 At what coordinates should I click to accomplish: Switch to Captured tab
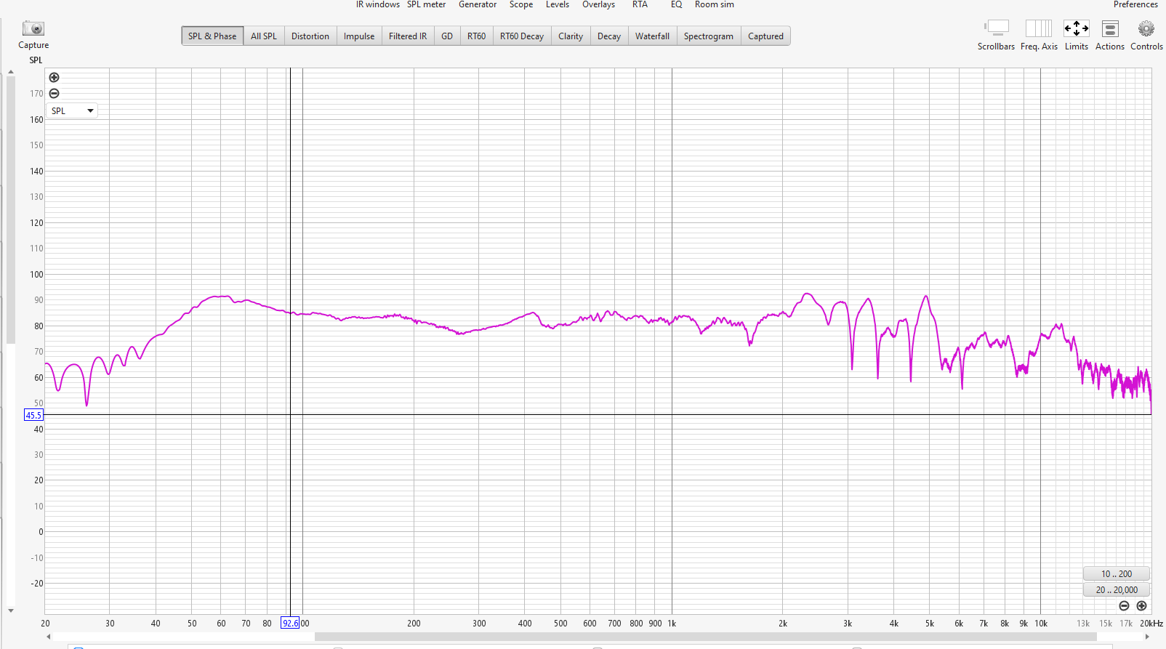click(765, 36)
